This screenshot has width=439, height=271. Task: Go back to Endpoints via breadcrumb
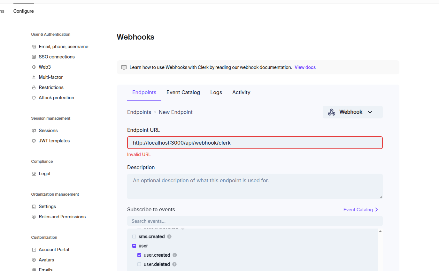point(139,112)
